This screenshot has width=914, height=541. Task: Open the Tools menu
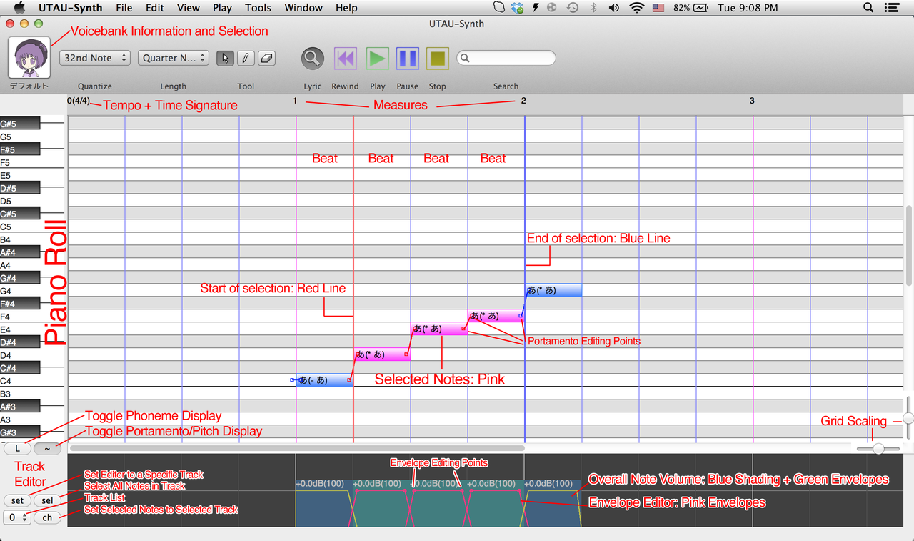[x=258, y=8]
